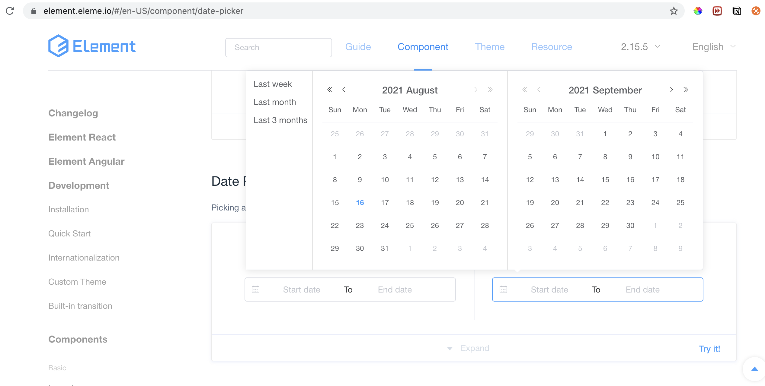Click the Try it! link
The height and width of the screenshot is (386, 765).
[709, 348]
